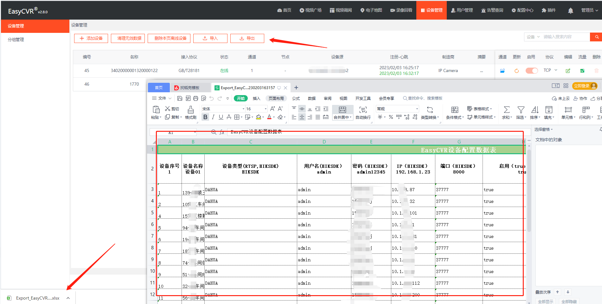Toggle Italic formatting in WPS
The height and width of the screenshot is (304, 602).
[x=213, y=117]
